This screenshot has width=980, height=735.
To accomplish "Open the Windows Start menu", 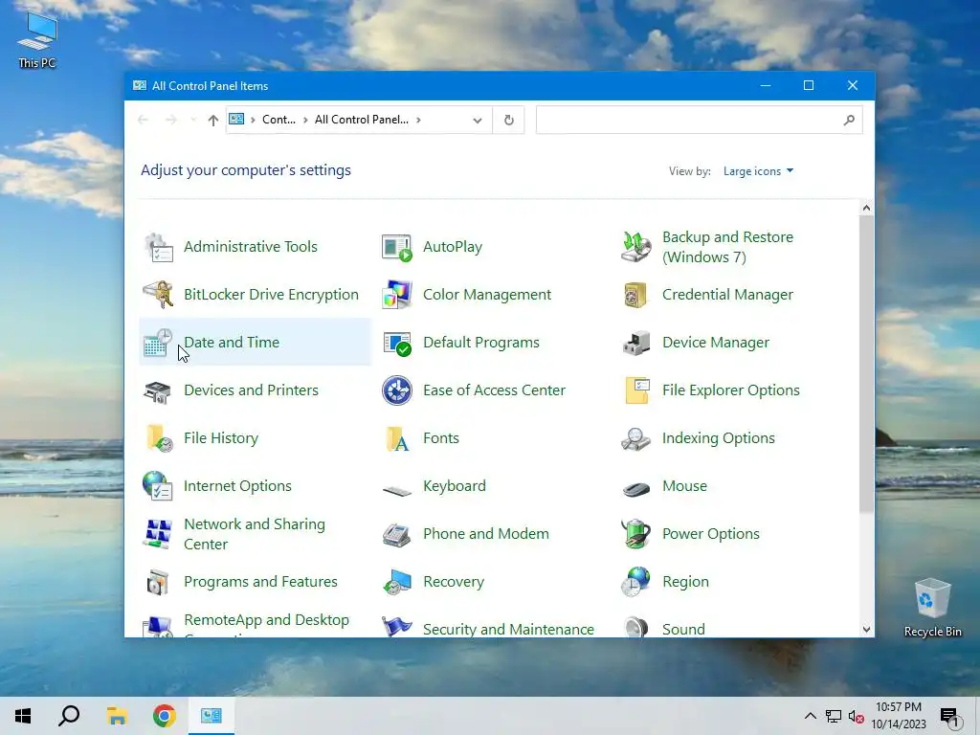I will [x=23, y=716].
